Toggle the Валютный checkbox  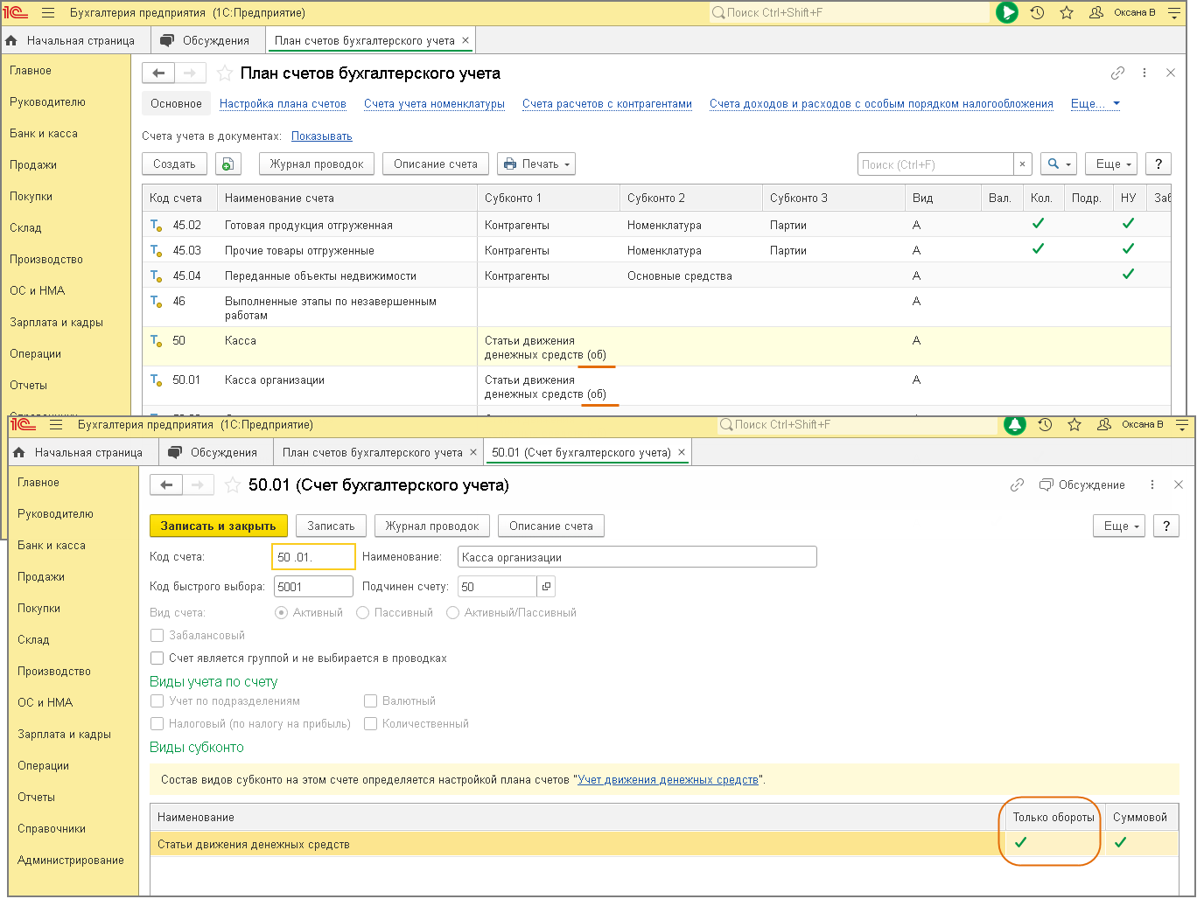(371, 701)
